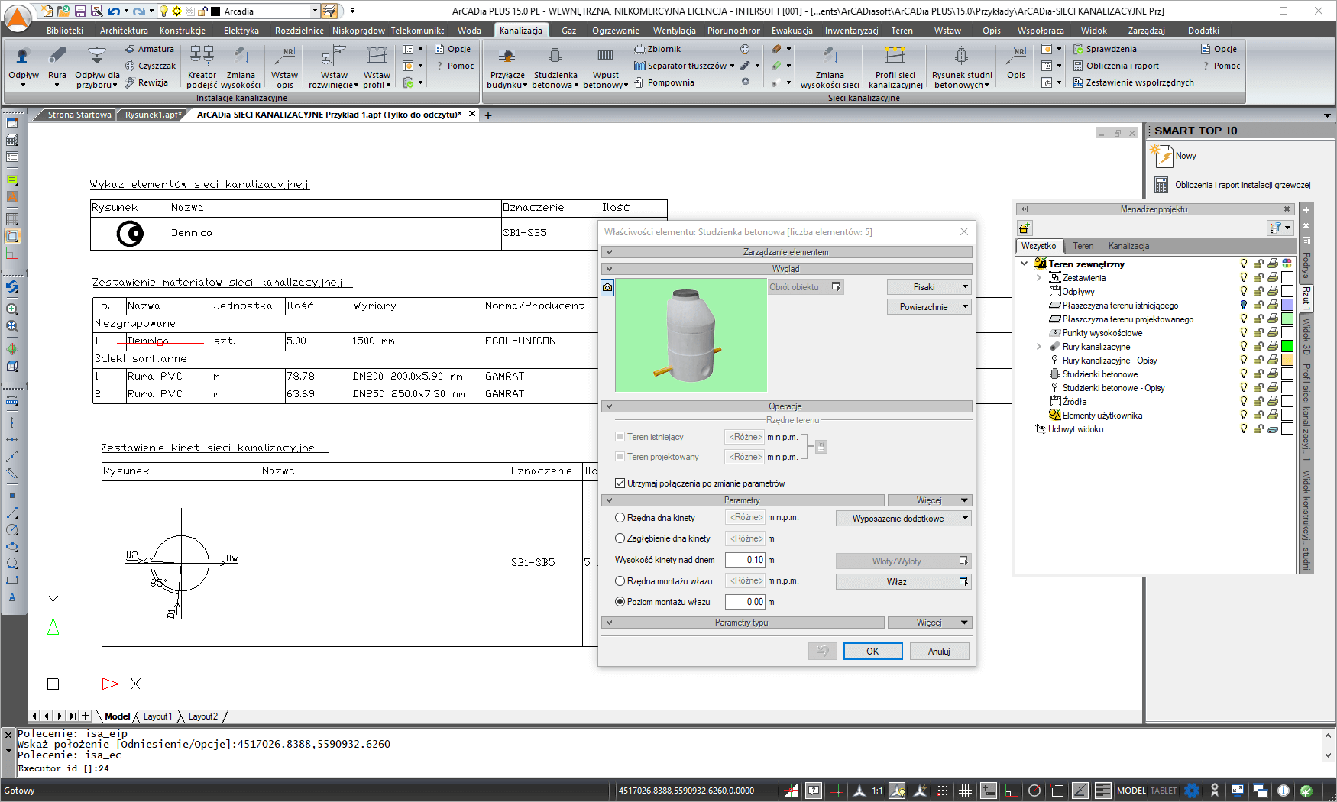Click the Wloty/Wyloty button

(903, 561)
